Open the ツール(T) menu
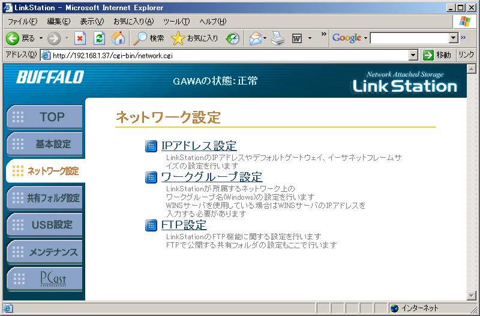This screenshot has width=480, height=316. (x=176, y=22)
